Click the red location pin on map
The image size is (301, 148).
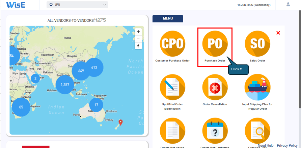tap(121, 122)
